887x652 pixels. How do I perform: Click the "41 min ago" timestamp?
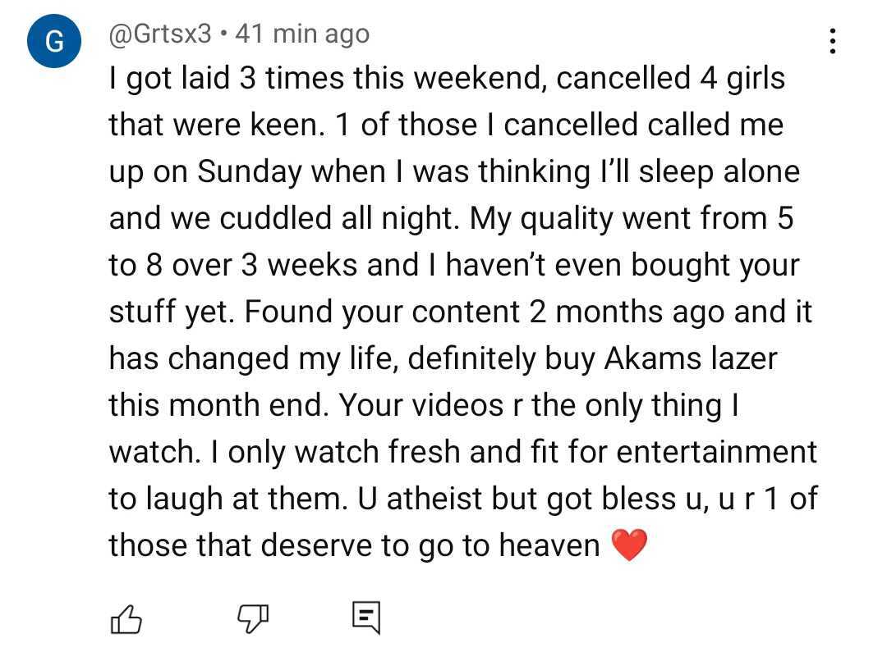[x=302, y=34]
